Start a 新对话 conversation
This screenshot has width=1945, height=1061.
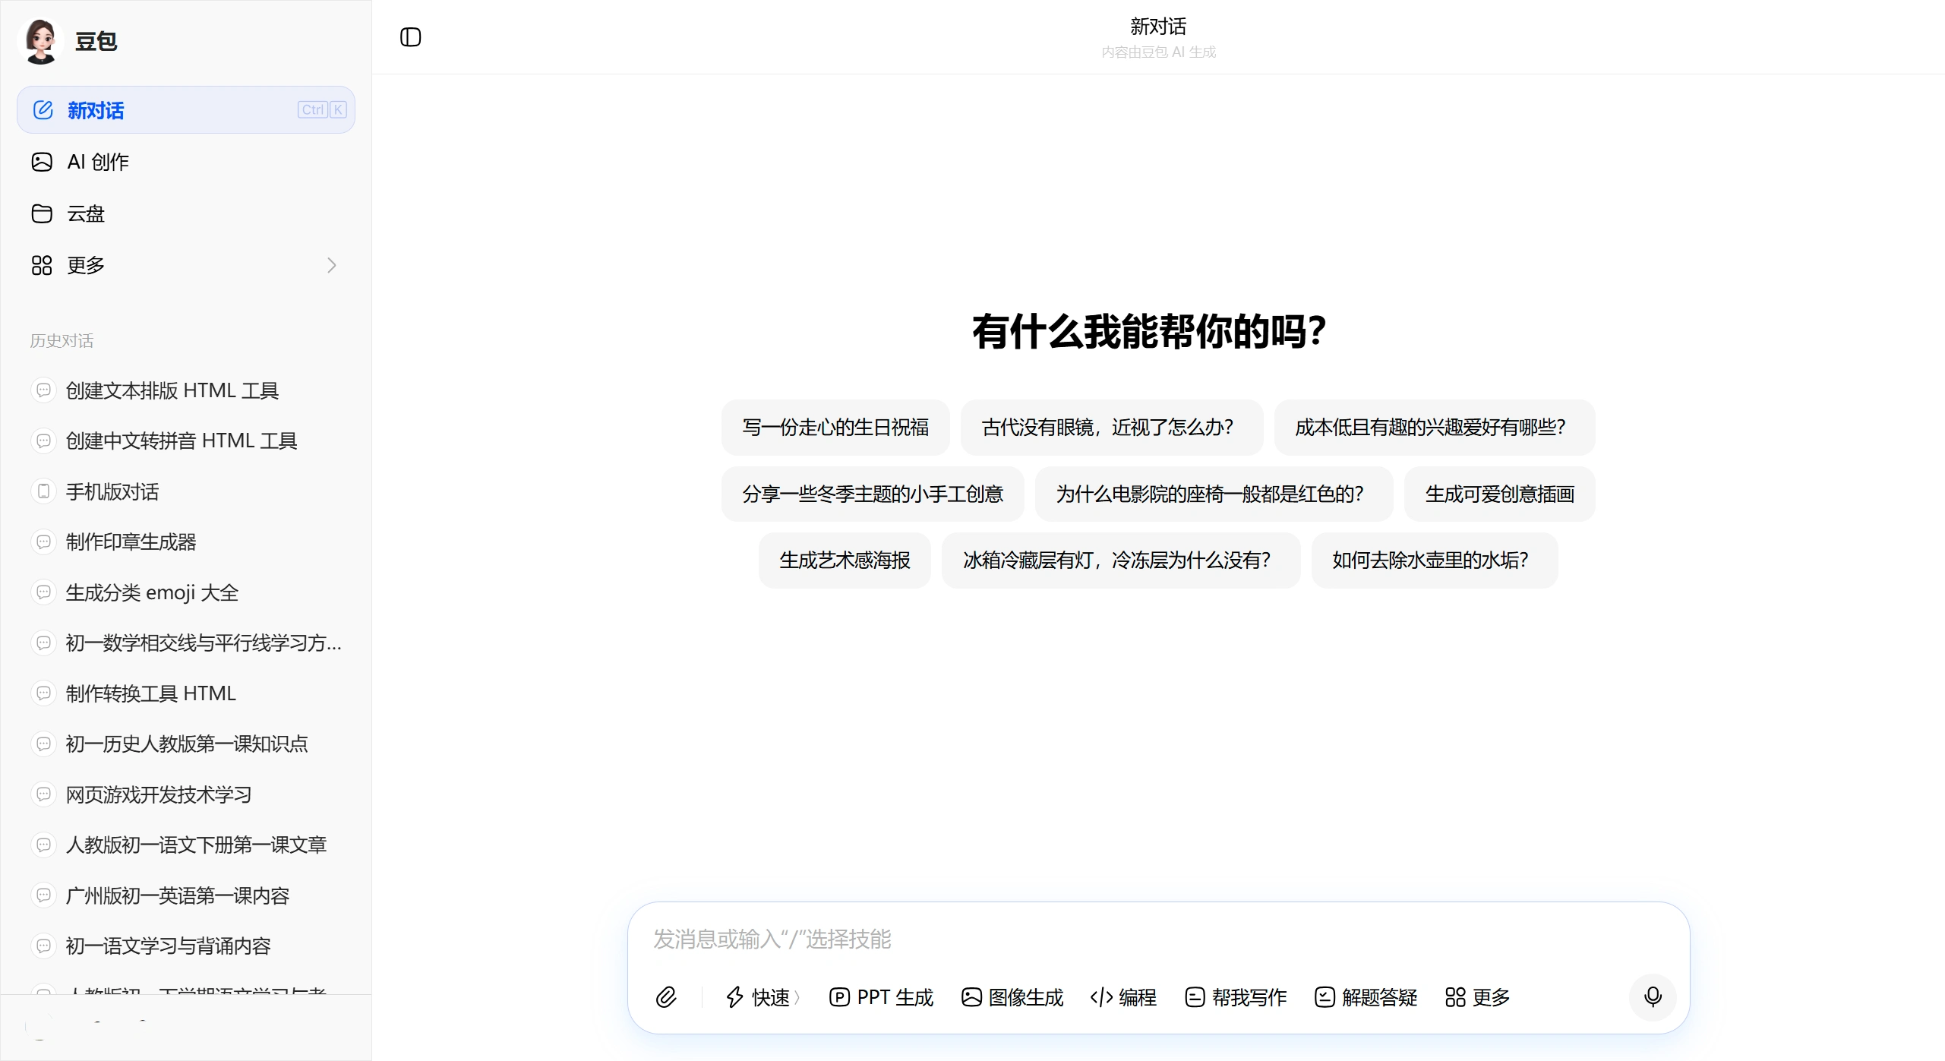click(96, 110)
